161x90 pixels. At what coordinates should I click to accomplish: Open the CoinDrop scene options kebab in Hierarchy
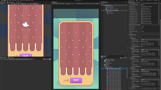tap(126, 5)
